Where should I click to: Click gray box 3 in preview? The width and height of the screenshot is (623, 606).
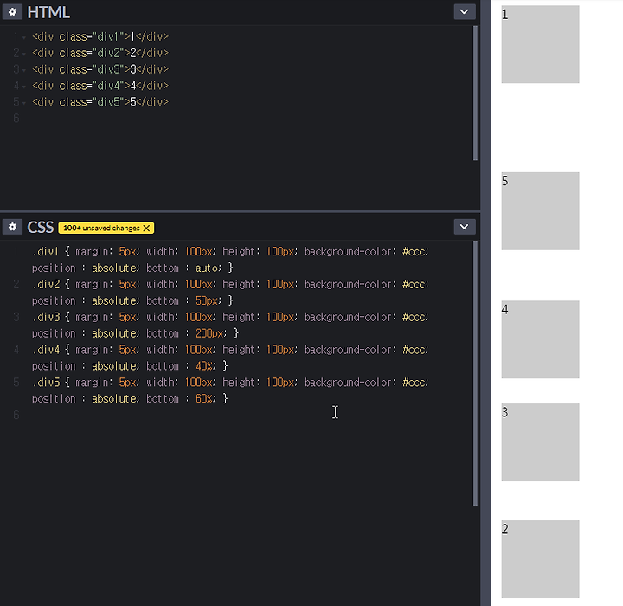click(540, 442)
